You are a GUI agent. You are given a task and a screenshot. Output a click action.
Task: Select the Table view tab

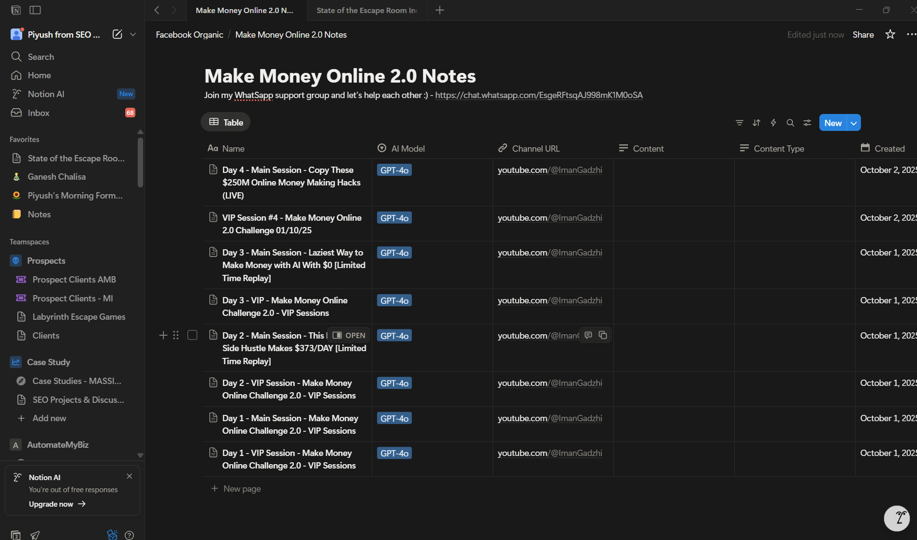(226, 122)
